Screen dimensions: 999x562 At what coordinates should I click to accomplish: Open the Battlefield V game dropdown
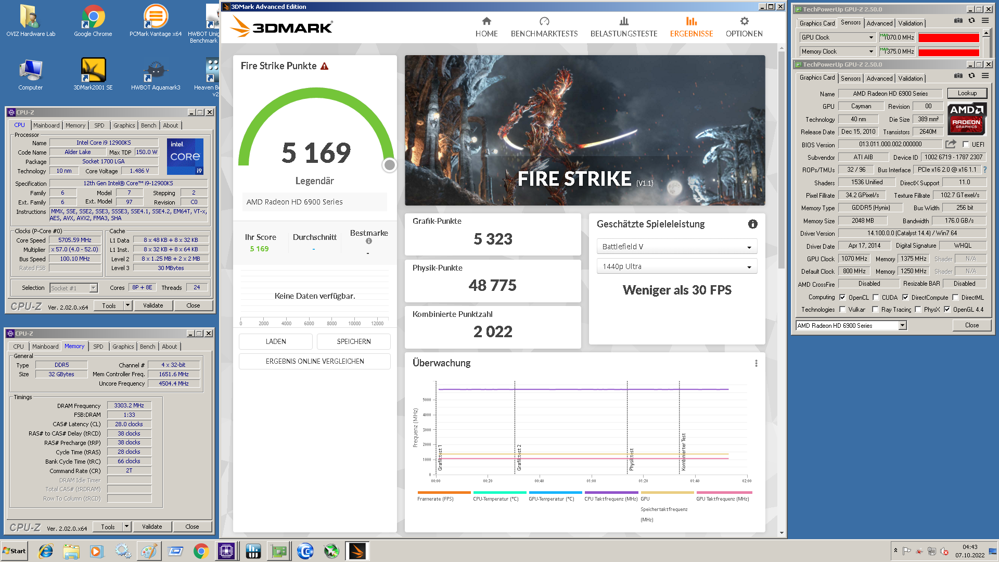(x=676, y=247)
